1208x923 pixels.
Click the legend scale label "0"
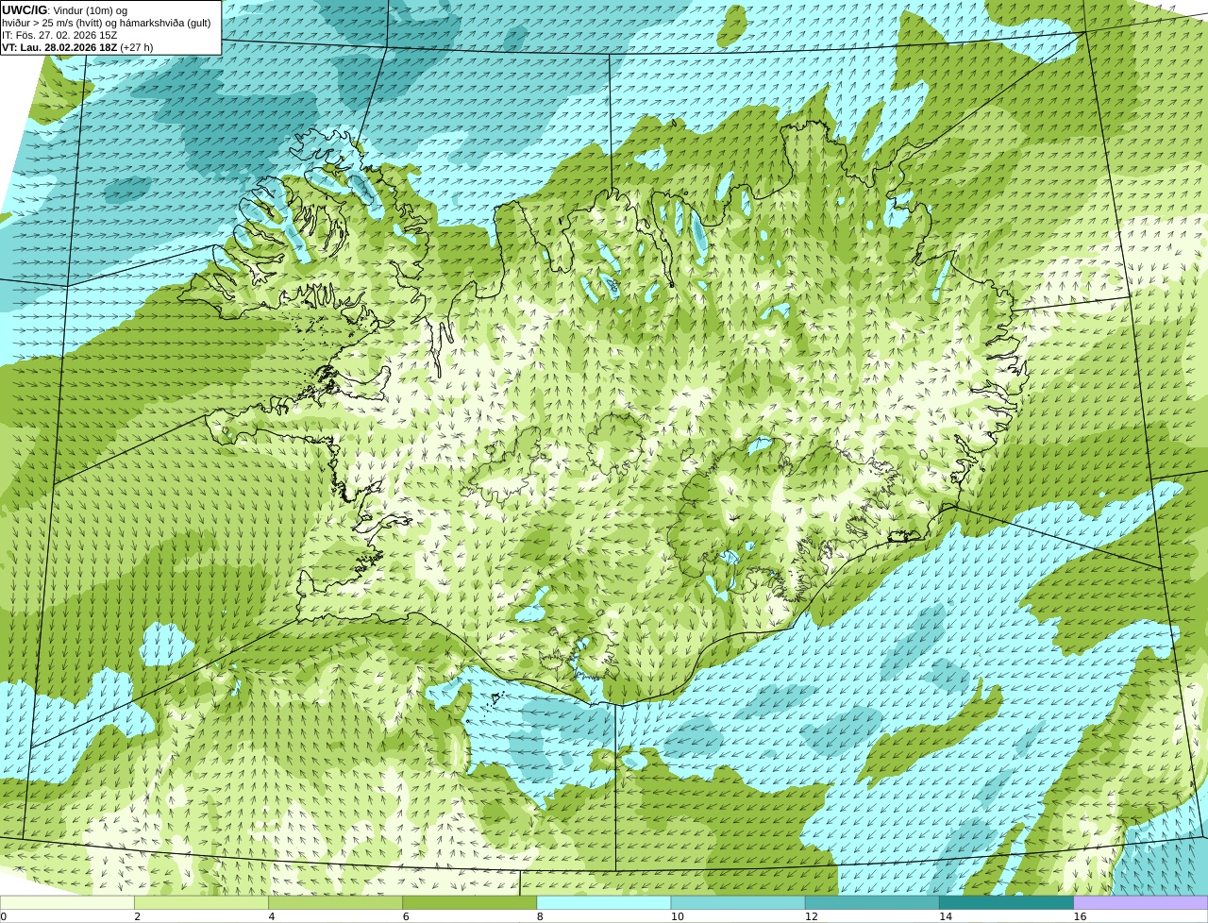pos(4,916)
